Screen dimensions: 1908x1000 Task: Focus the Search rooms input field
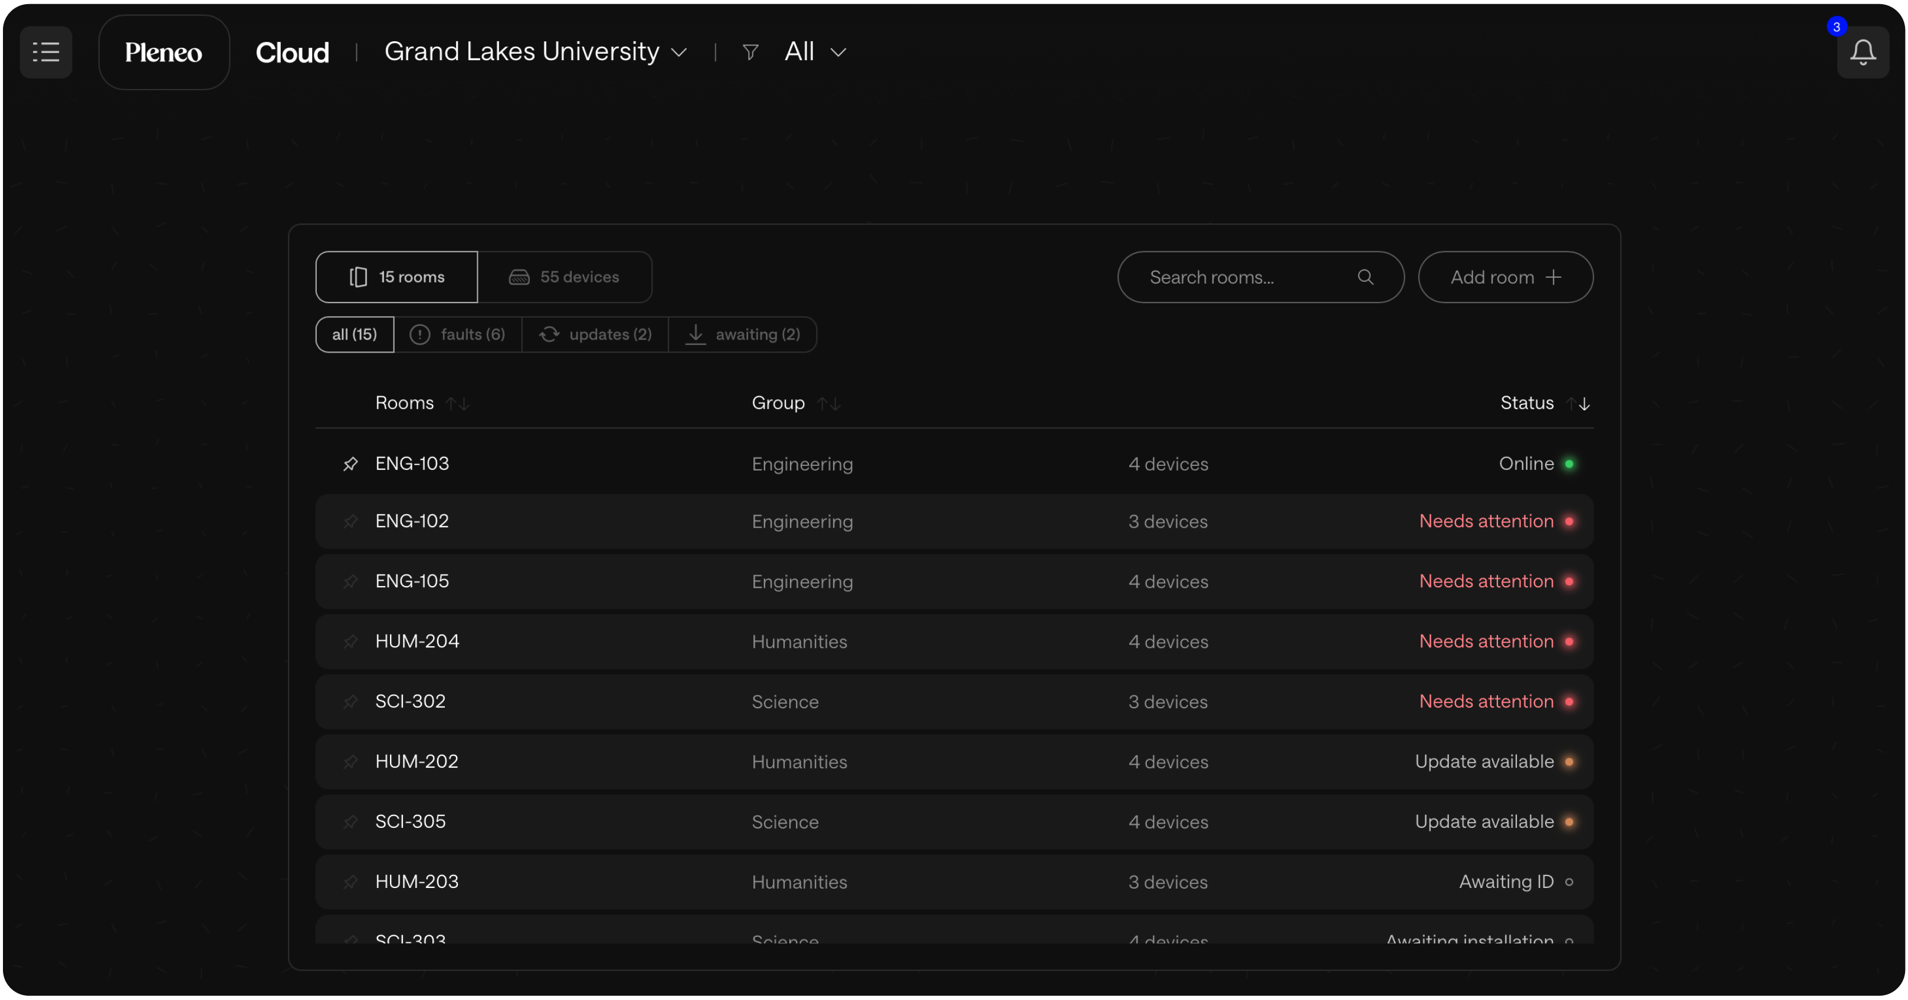coord(1244,277)
